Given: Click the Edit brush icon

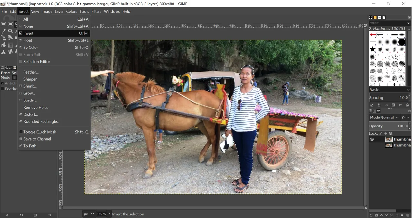Looking at the screenshot, I should pyautogui.click(x=372, y=105).
